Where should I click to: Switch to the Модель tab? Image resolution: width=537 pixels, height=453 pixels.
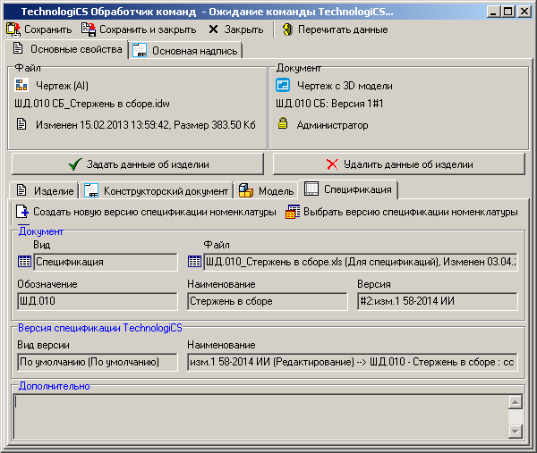coord(267,191)
